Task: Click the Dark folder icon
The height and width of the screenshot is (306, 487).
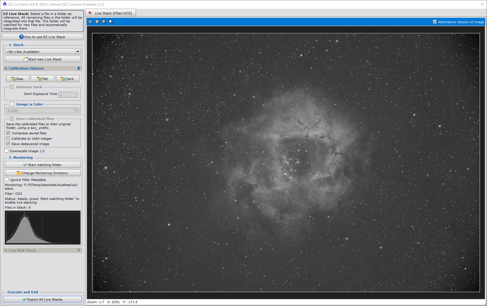Action: 63,79
